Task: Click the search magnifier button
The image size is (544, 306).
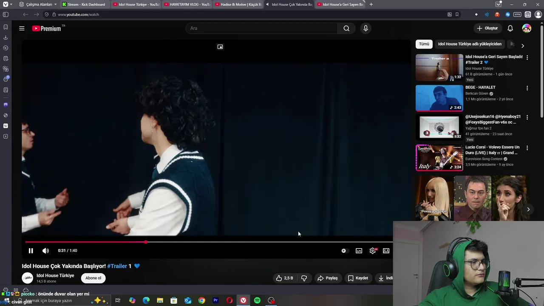Action: (346, 28)
